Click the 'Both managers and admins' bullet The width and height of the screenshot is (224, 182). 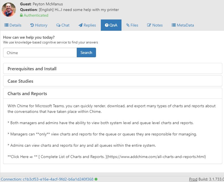coord(101,123)
